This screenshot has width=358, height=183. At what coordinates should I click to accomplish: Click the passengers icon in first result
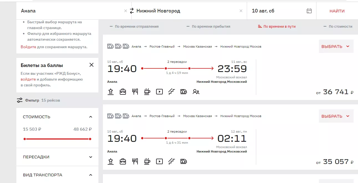tap(196, 92)
